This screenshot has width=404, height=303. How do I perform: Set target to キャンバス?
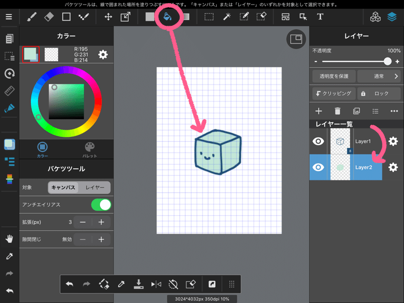pyautogui.click(x=63, y=187)
